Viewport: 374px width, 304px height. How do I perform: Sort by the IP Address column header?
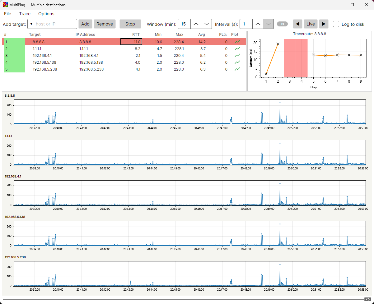85,35
